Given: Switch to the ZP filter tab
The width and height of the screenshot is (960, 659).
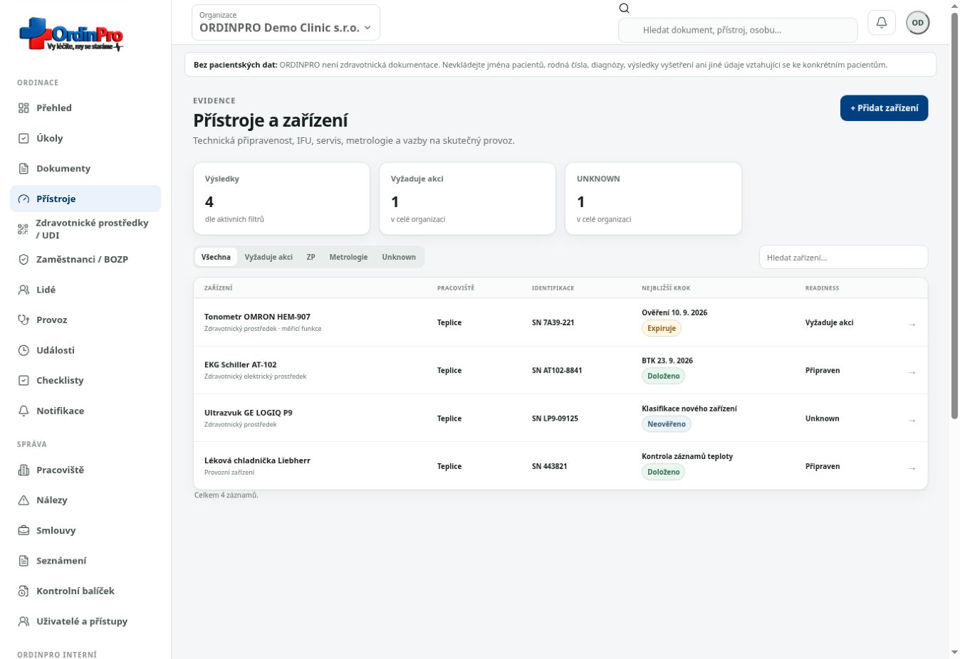Looking at the screenshot, I should tap(311, 257).
